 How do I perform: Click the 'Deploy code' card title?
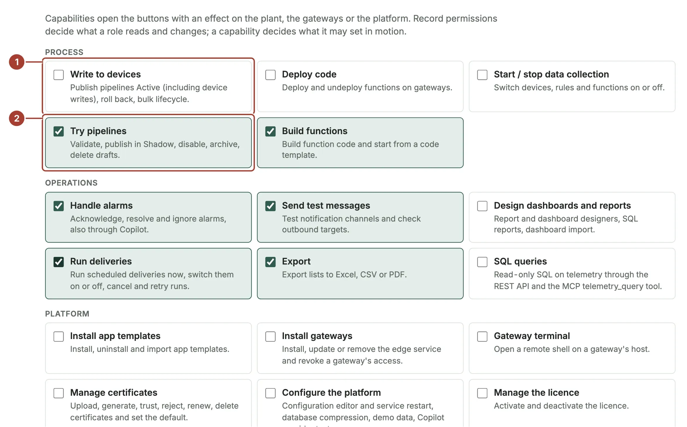309,74
